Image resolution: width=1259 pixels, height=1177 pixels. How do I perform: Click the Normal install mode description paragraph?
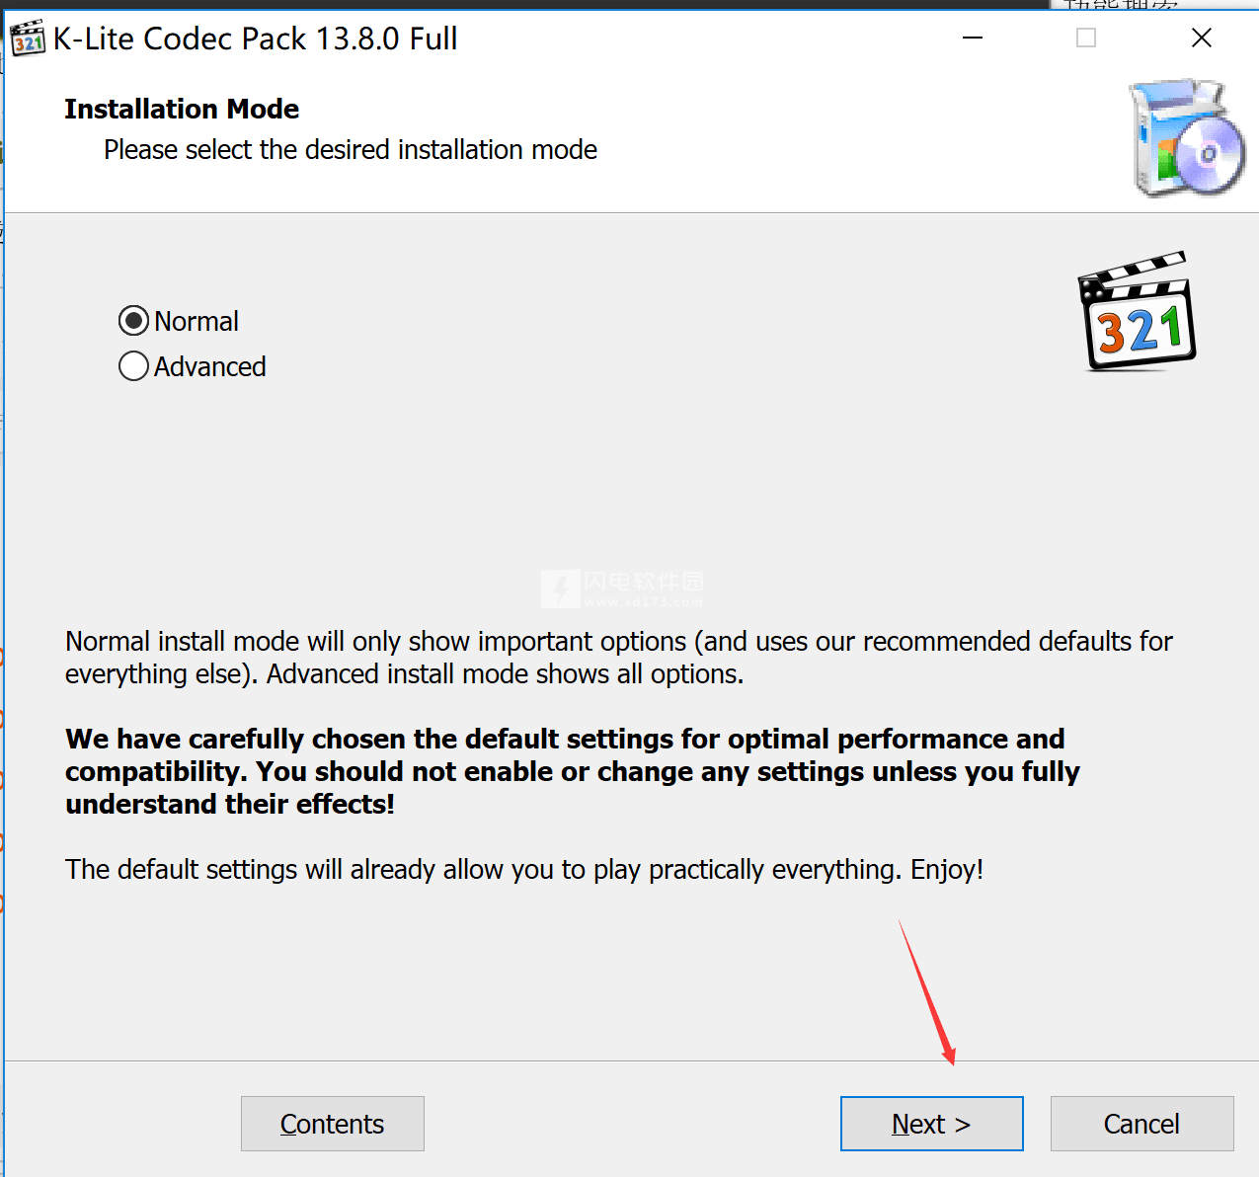619,658
